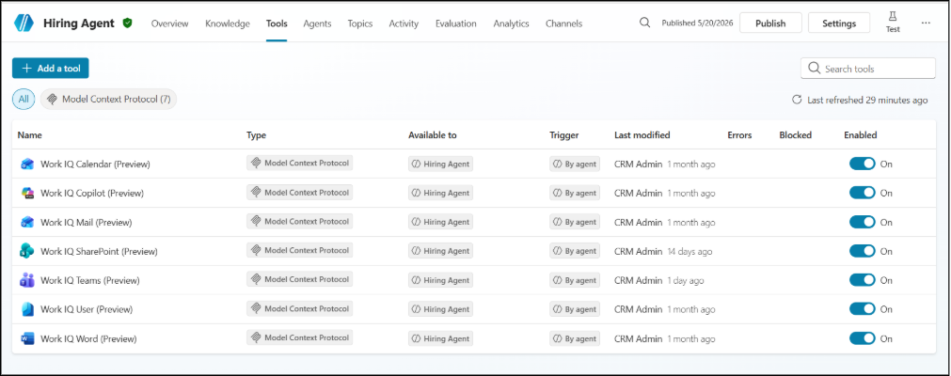This screenshot has height=376, width=951.
Task: Click the Work IQ SharePoint icon
Action: 27,250
